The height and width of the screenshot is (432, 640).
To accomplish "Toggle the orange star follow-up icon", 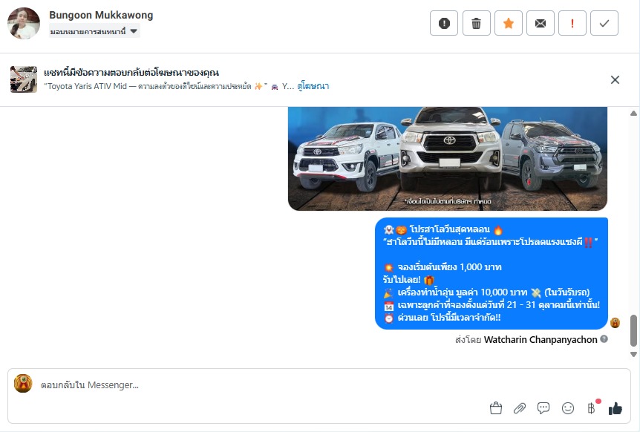I will (x=508, y=23).
